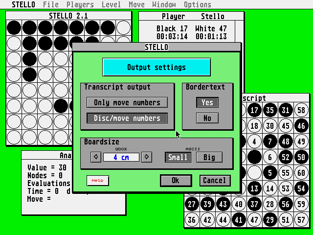Image resolution: width=313 pixels, height=235 pixels.
Task: Confirm settings with Ok
Action: pyautogui.click(x=176, y=181)
